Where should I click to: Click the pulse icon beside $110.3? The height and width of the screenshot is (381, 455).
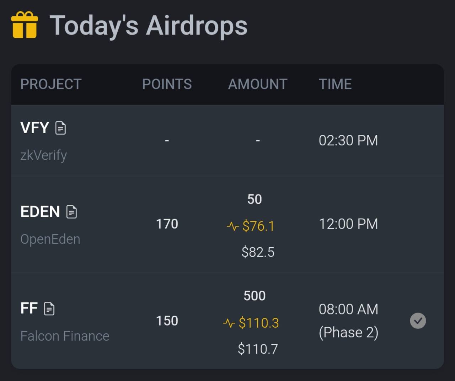coord(229,323)
